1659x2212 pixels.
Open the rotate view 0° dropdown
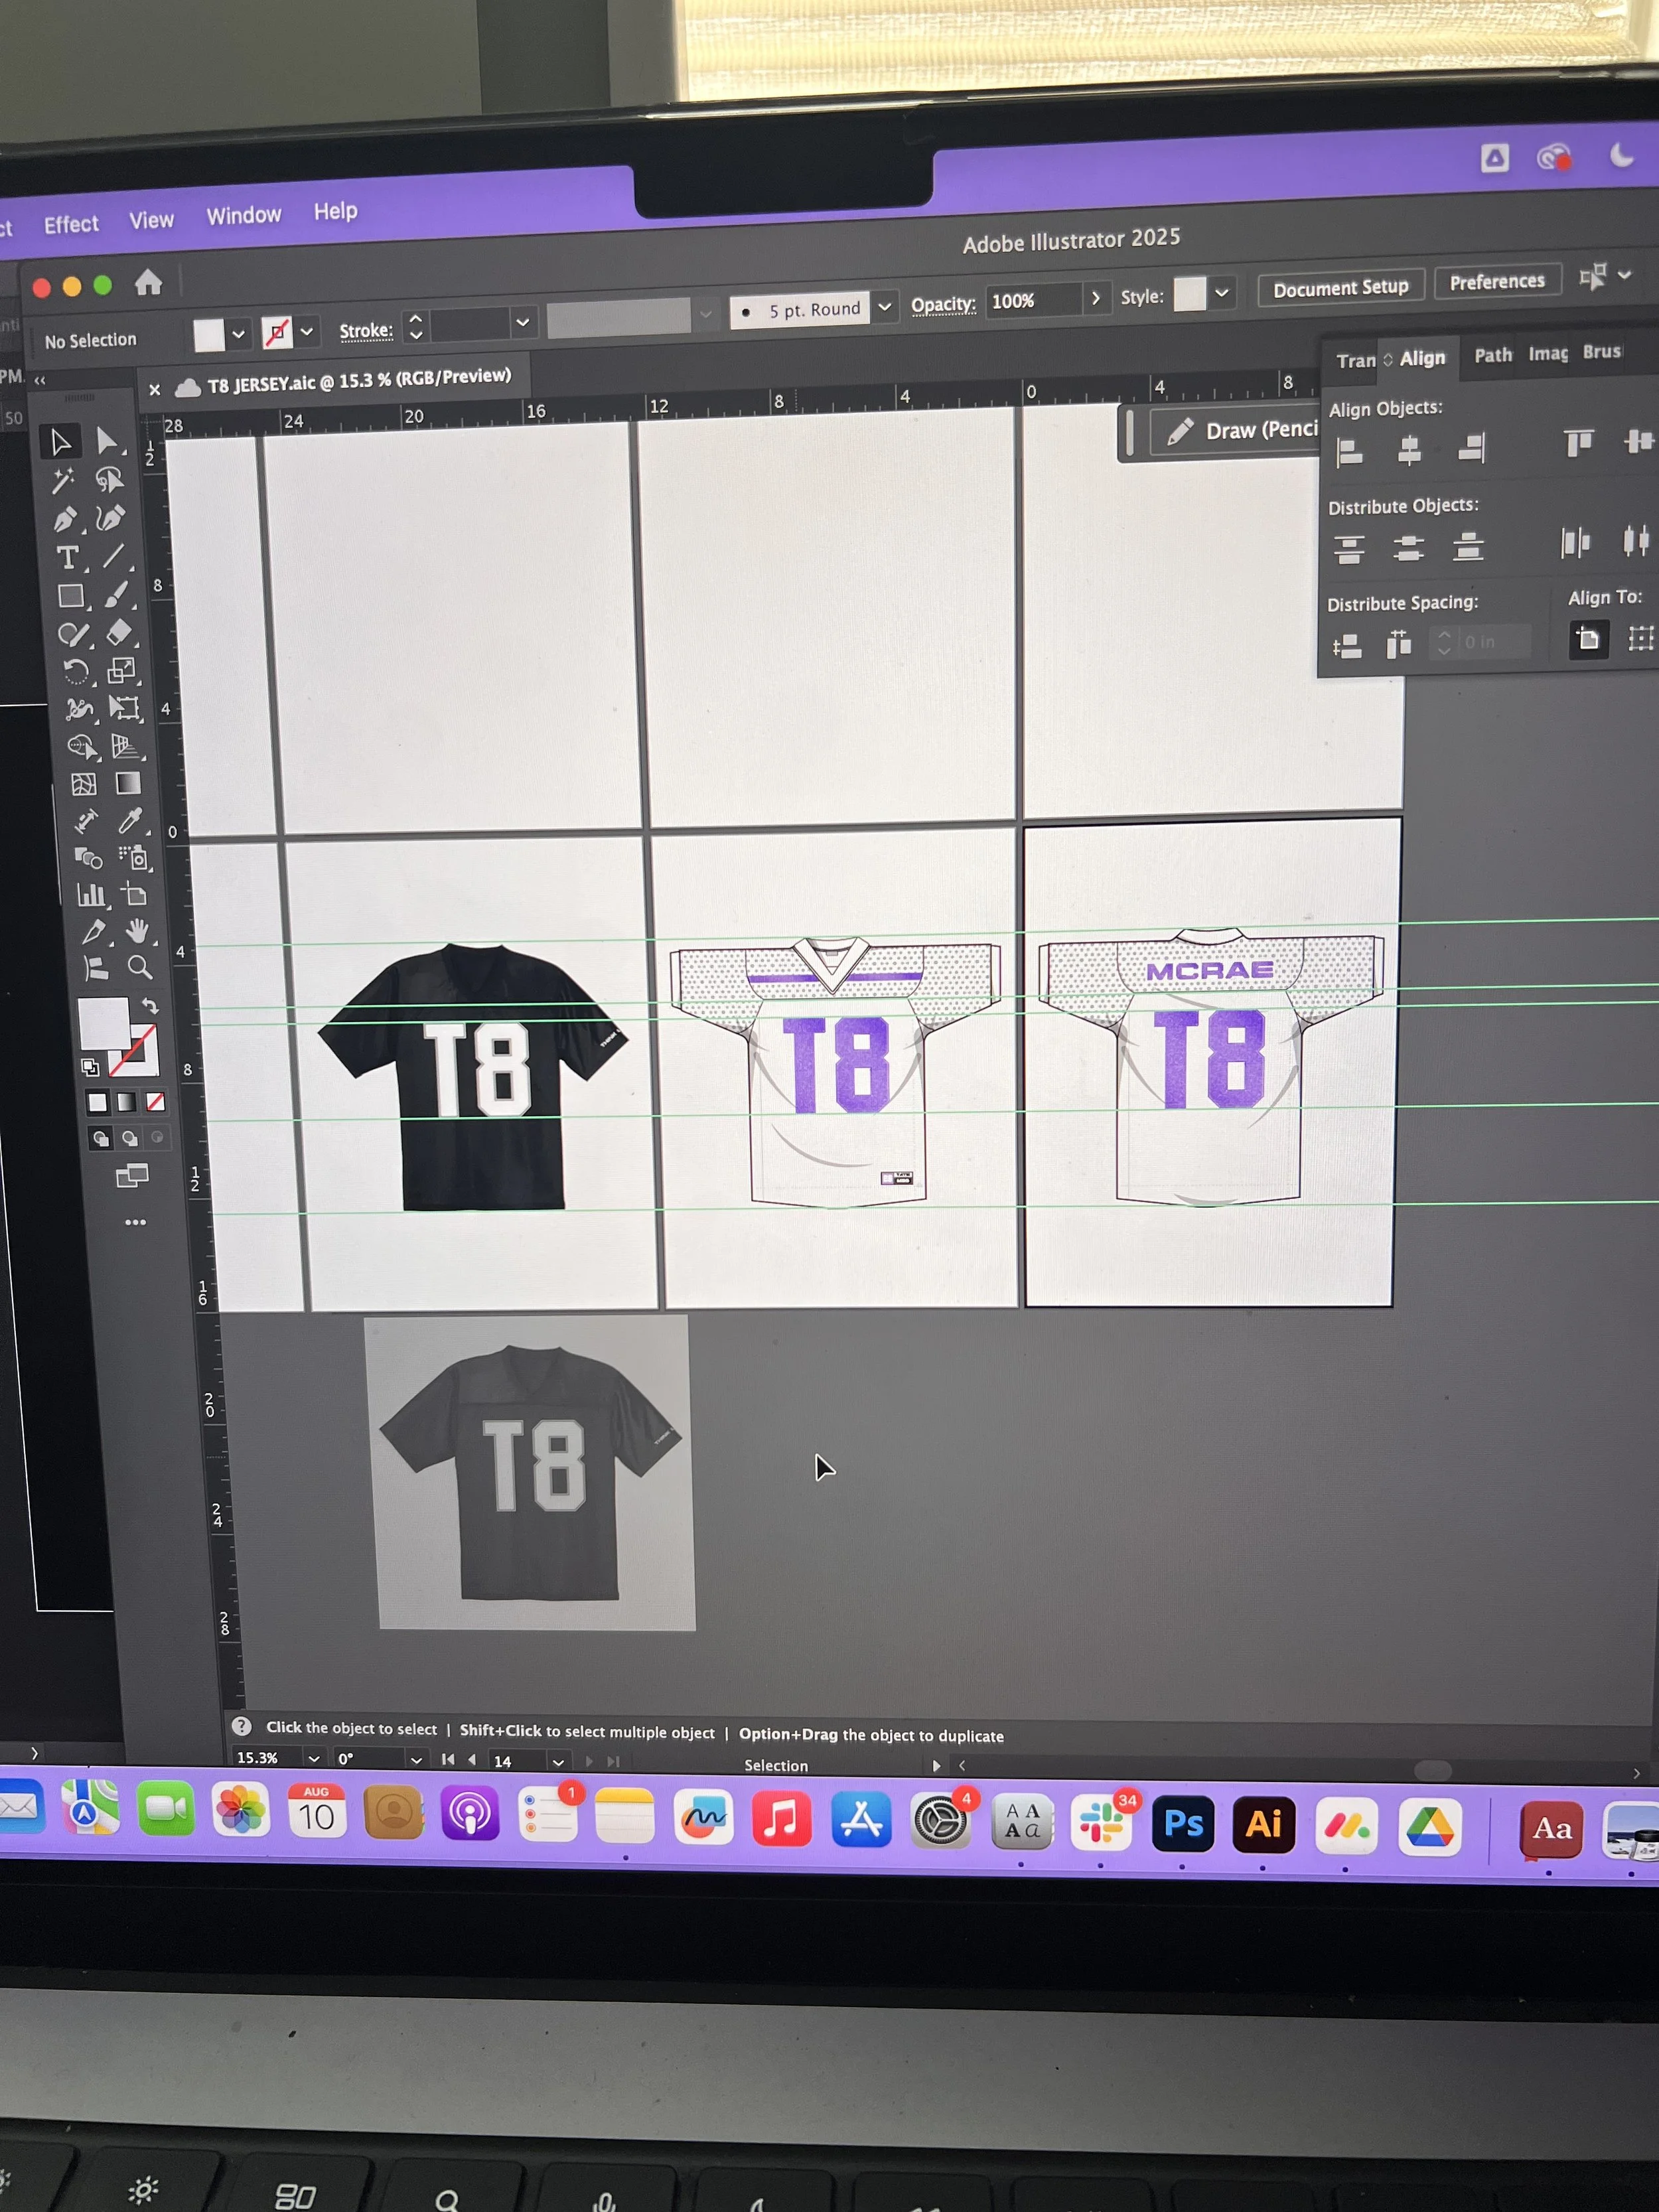pos(416,1760)
